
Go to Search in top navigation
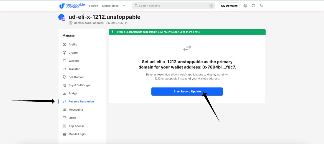93,6
